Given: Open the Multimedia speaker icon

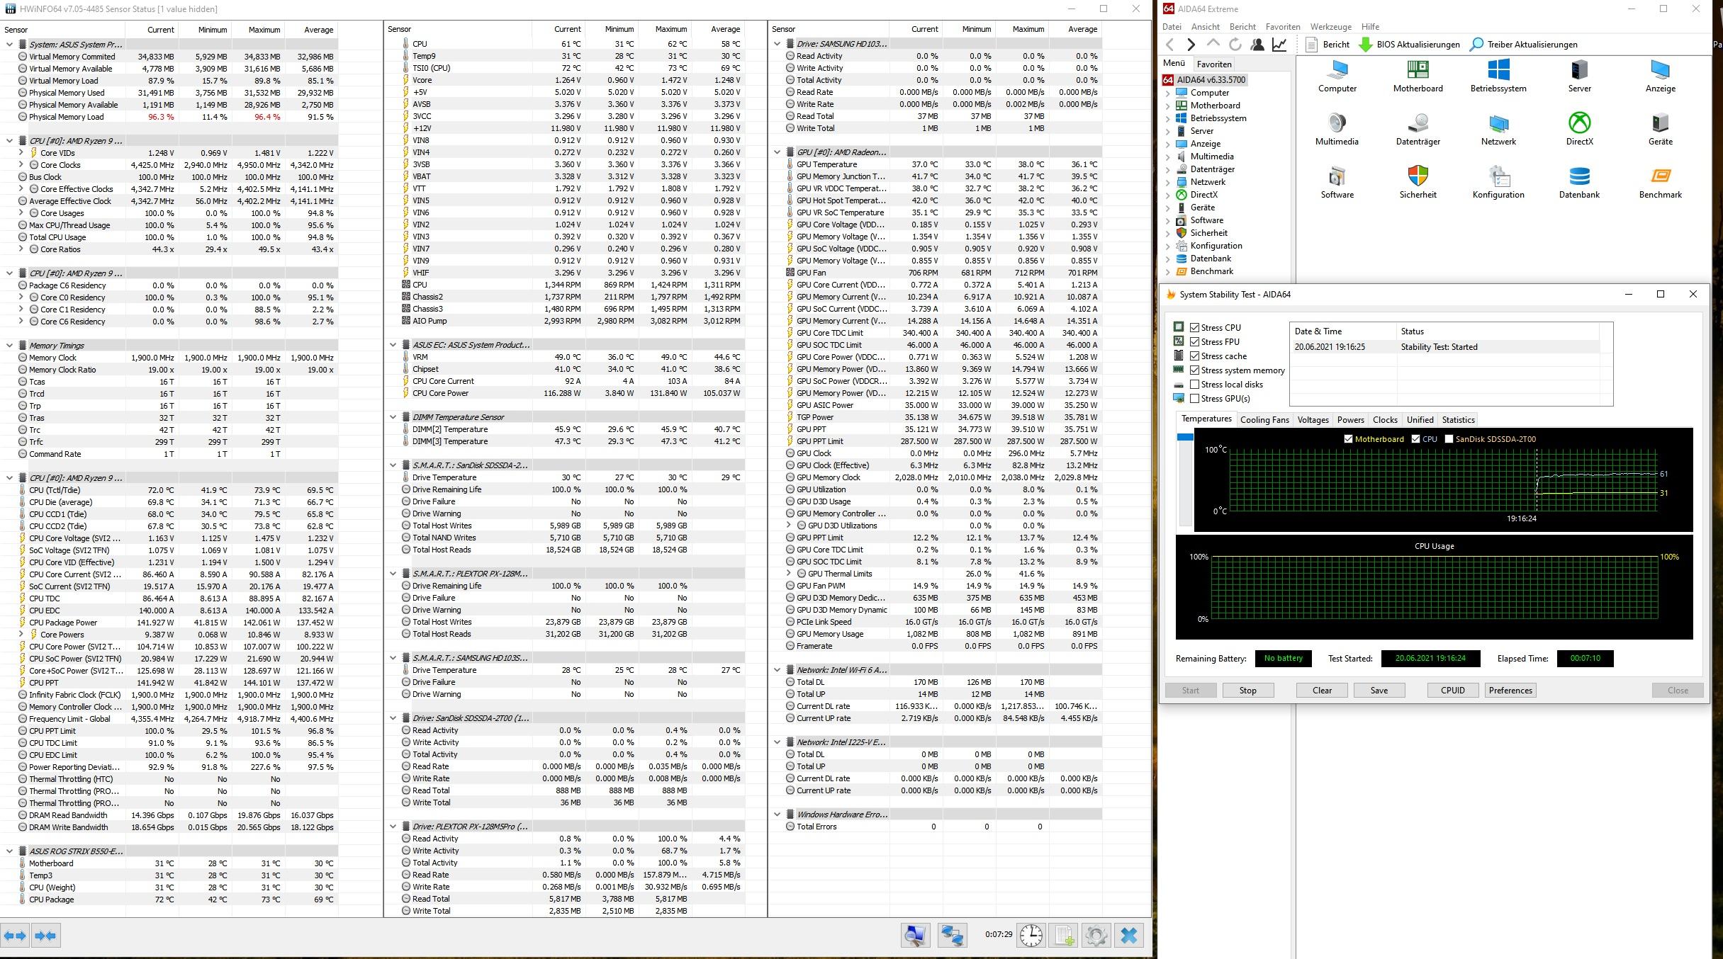Looking at the screenshot, I should 1337,129.
